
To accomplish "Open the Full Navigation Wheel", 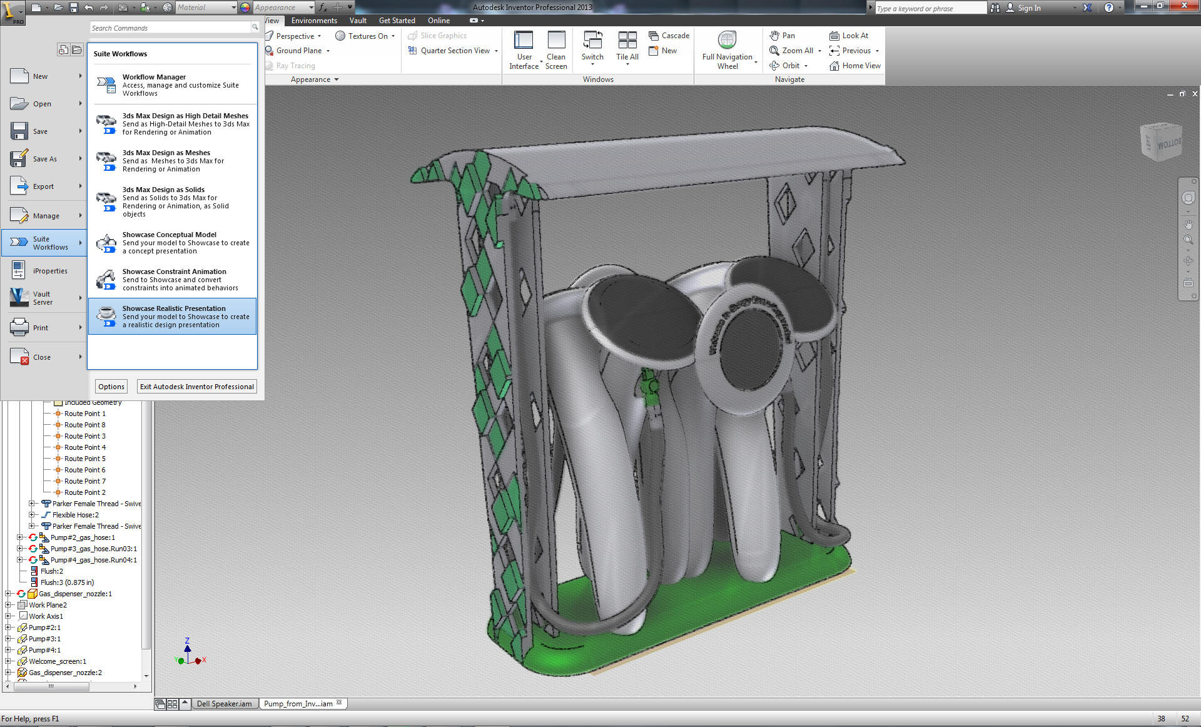I will (x=727, y=50).
